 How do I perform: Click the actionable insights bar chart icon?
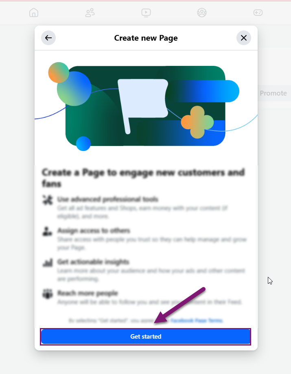[47, 263]
